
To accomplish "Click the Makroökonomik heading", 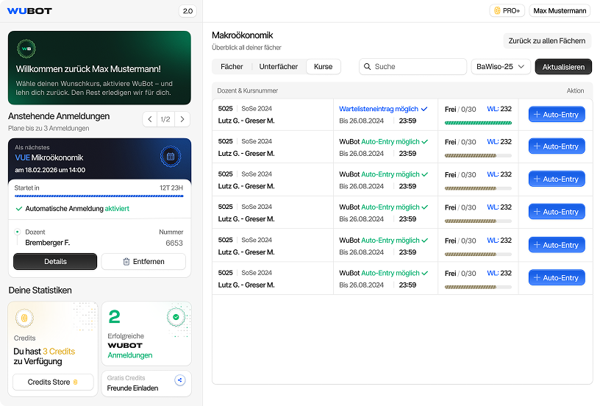I will [x=242, y=35].
